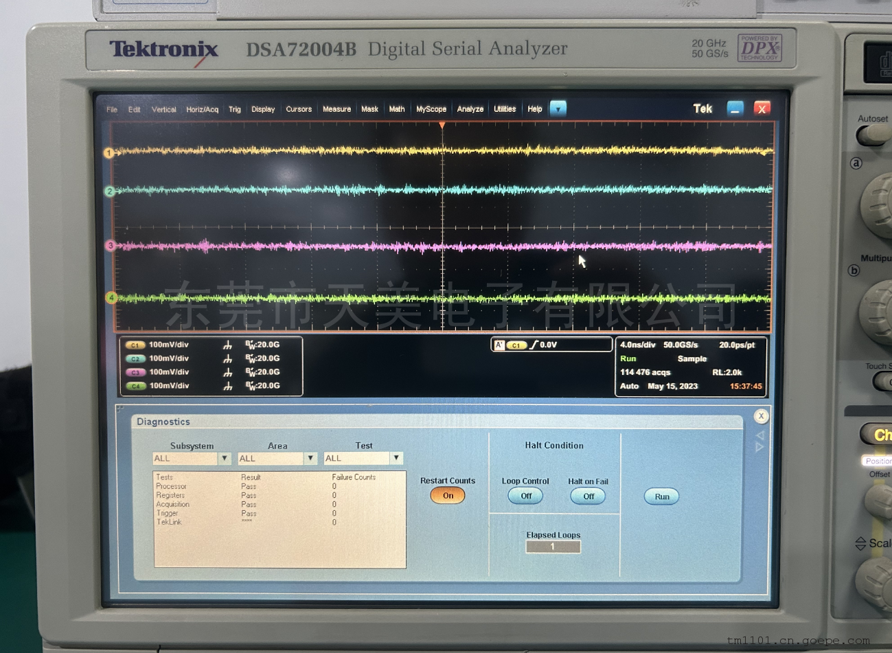Toggle Loop Control Off button
This screenshot has height=653, width=892.
click(526, 496)
